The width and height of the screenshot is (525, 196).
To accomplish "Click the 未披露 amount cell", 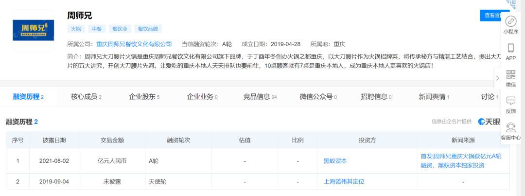I will 112,181.
